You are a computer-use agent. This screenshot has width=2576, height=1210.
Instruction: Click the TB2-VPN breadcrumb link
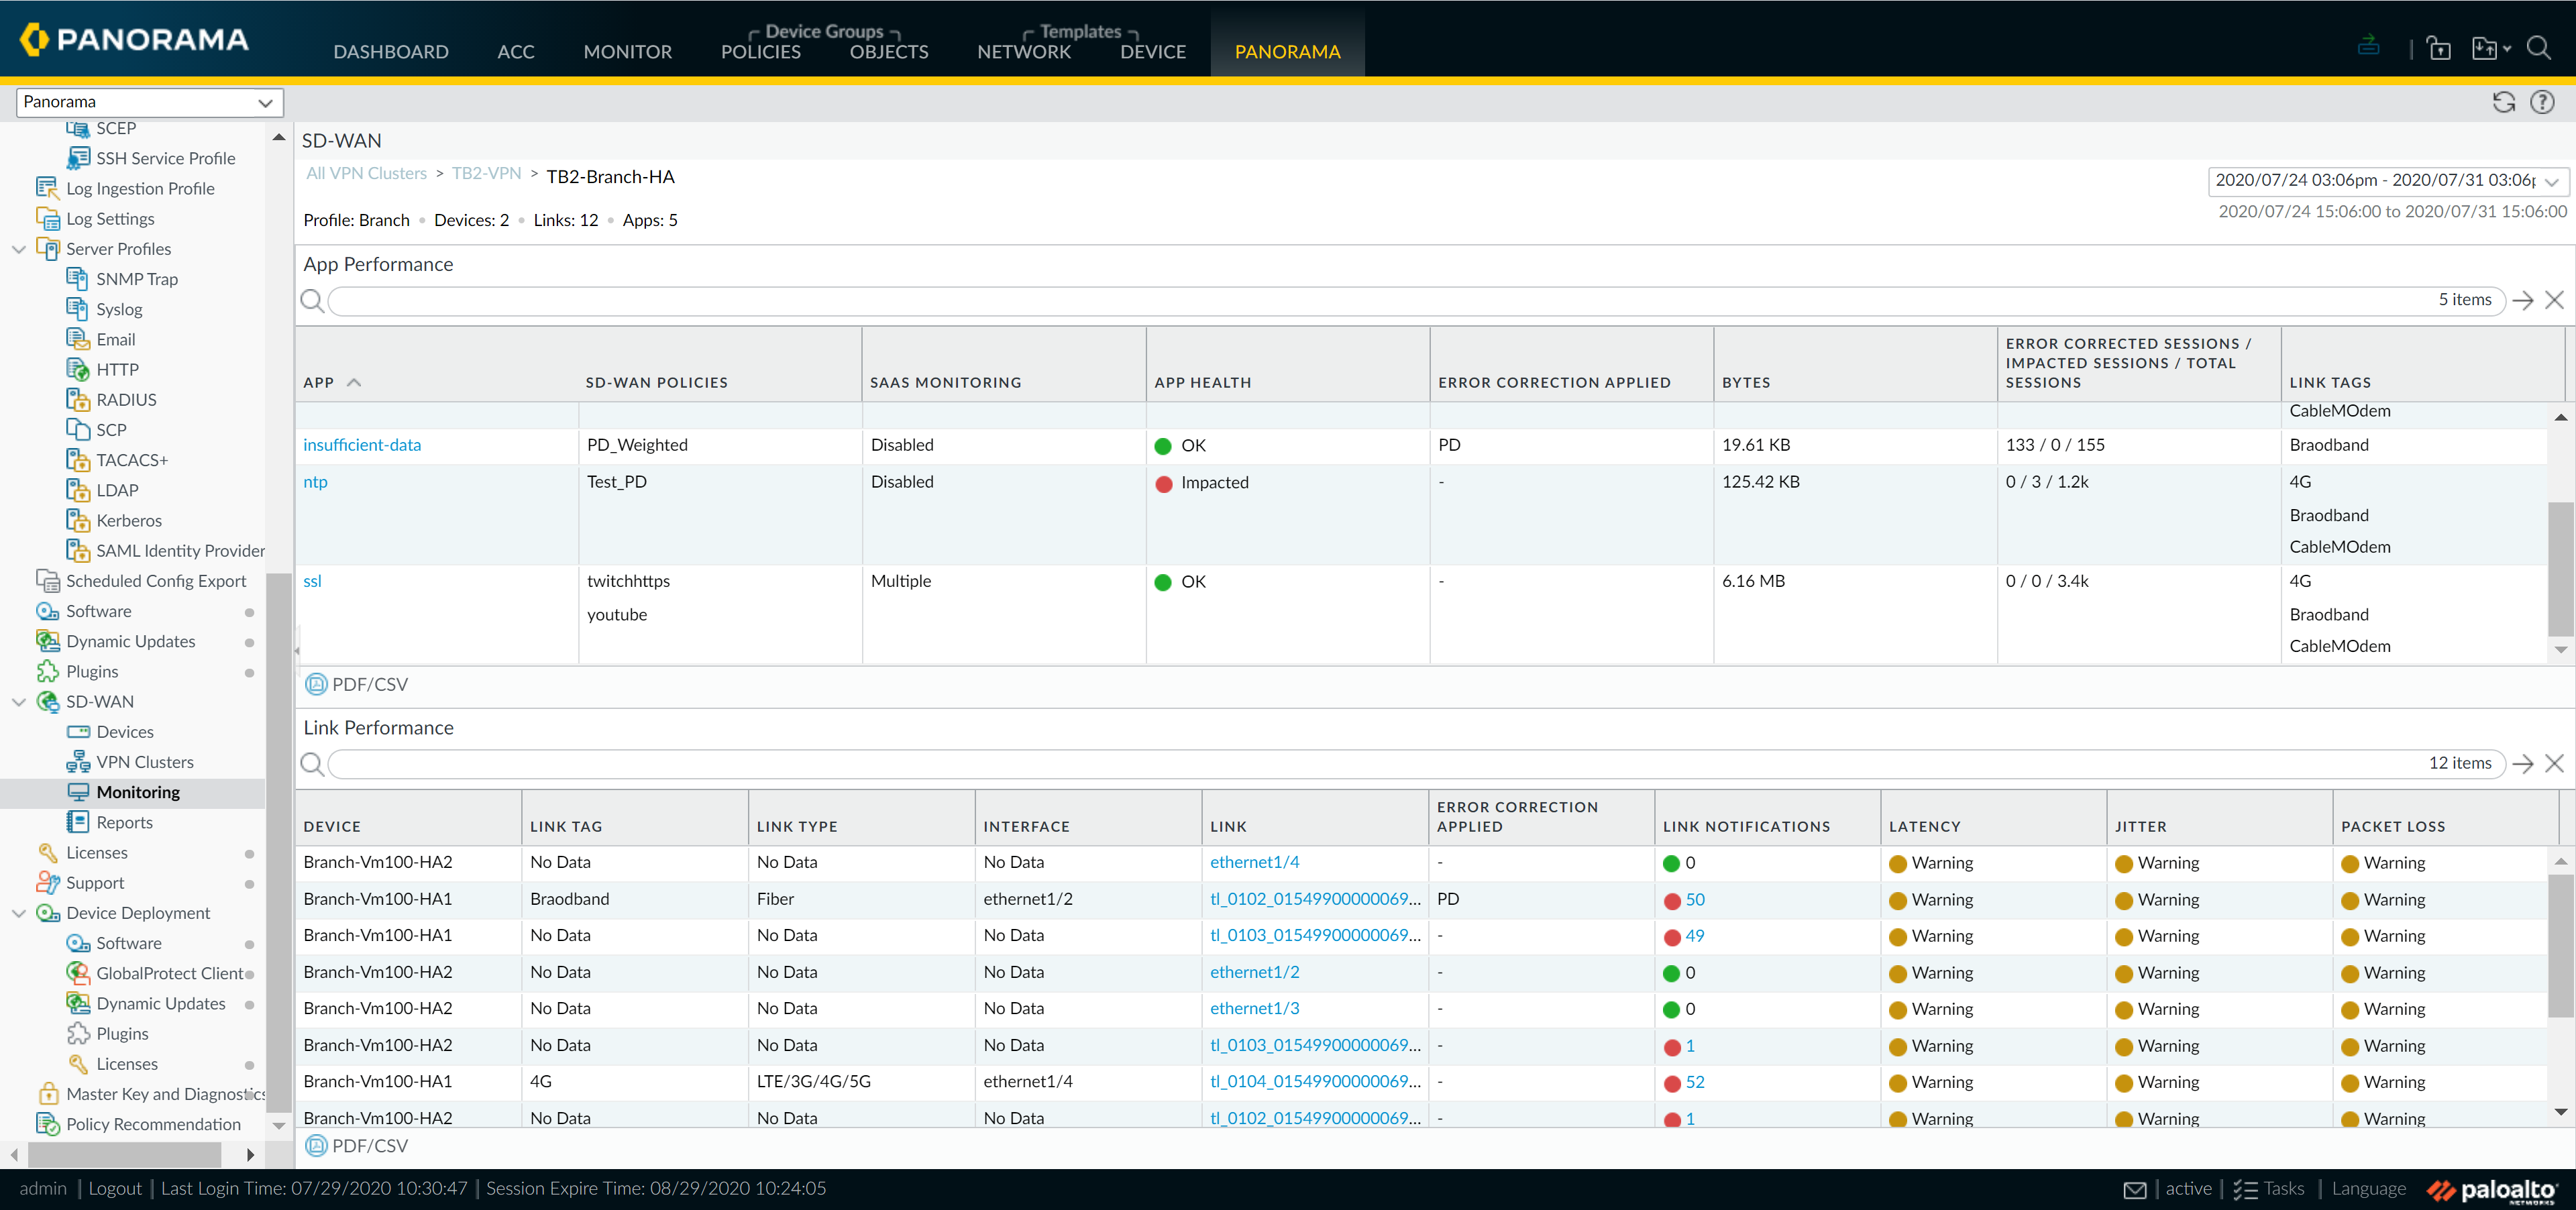point(486,174)
